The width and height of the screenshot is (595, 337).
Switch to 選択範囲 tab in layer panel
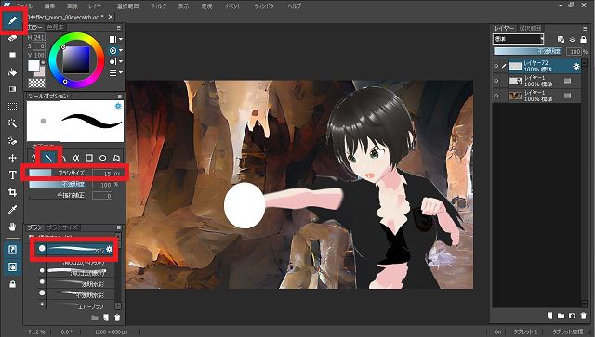coord(530,28)
